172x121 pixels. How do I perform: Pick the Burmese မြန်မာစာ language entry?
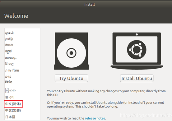point(10,90)
